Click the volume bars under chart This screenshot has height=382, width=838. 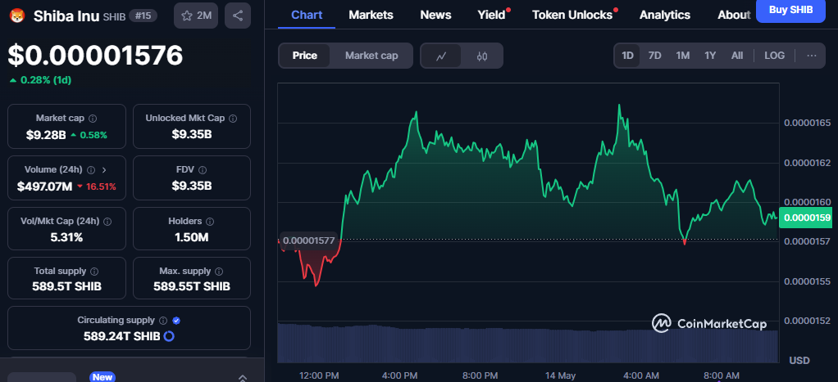(527, 343)
